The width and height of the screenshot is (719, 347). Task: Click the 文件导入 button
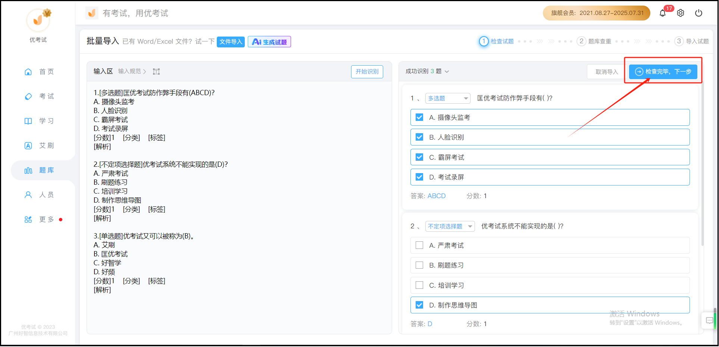coord(231,42)
